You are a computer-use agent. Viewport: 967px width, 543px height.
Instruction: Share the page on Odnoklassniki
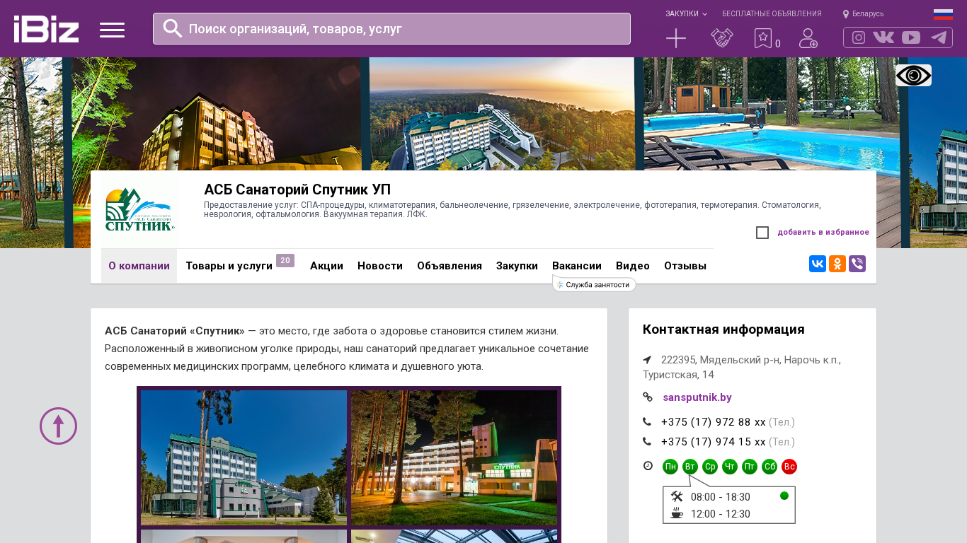837,264
